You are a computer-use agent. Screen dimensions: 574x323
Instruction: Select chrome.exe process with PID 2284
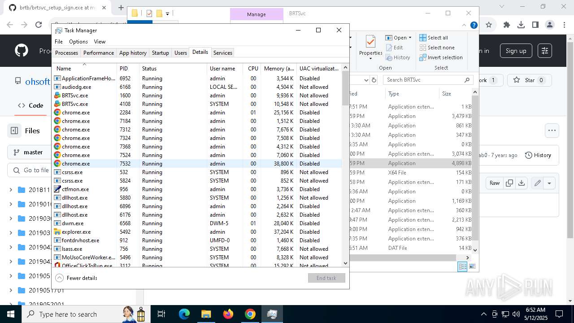click(x=197, y=113)
